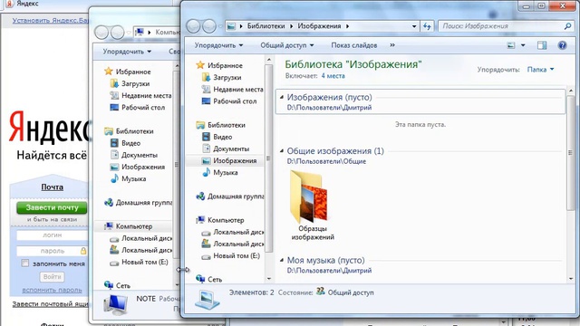The image size is (580, 326).
Task: Click Изображения segment in address bar
Action: click(319, 26)
